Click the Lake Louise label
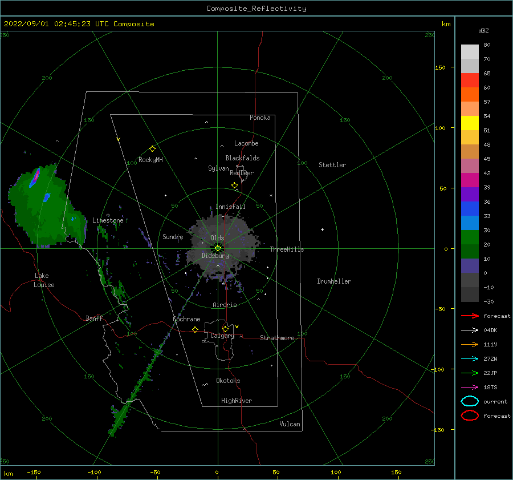Image resolution: width=513 pixels, height=480 pixels. [x=44, y=280]
